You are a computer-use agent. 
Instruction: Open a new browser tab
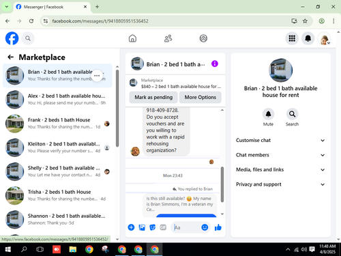97,7
